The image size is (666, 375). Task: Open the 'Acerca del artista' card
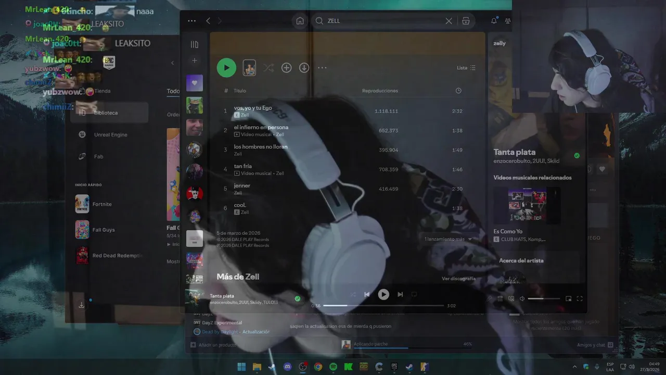tap(536, 267)
